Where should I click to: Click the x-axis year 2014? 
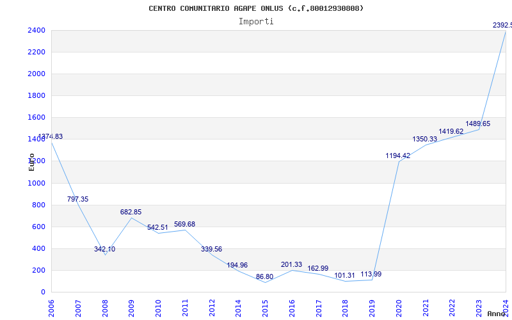[x=238, y=308]
